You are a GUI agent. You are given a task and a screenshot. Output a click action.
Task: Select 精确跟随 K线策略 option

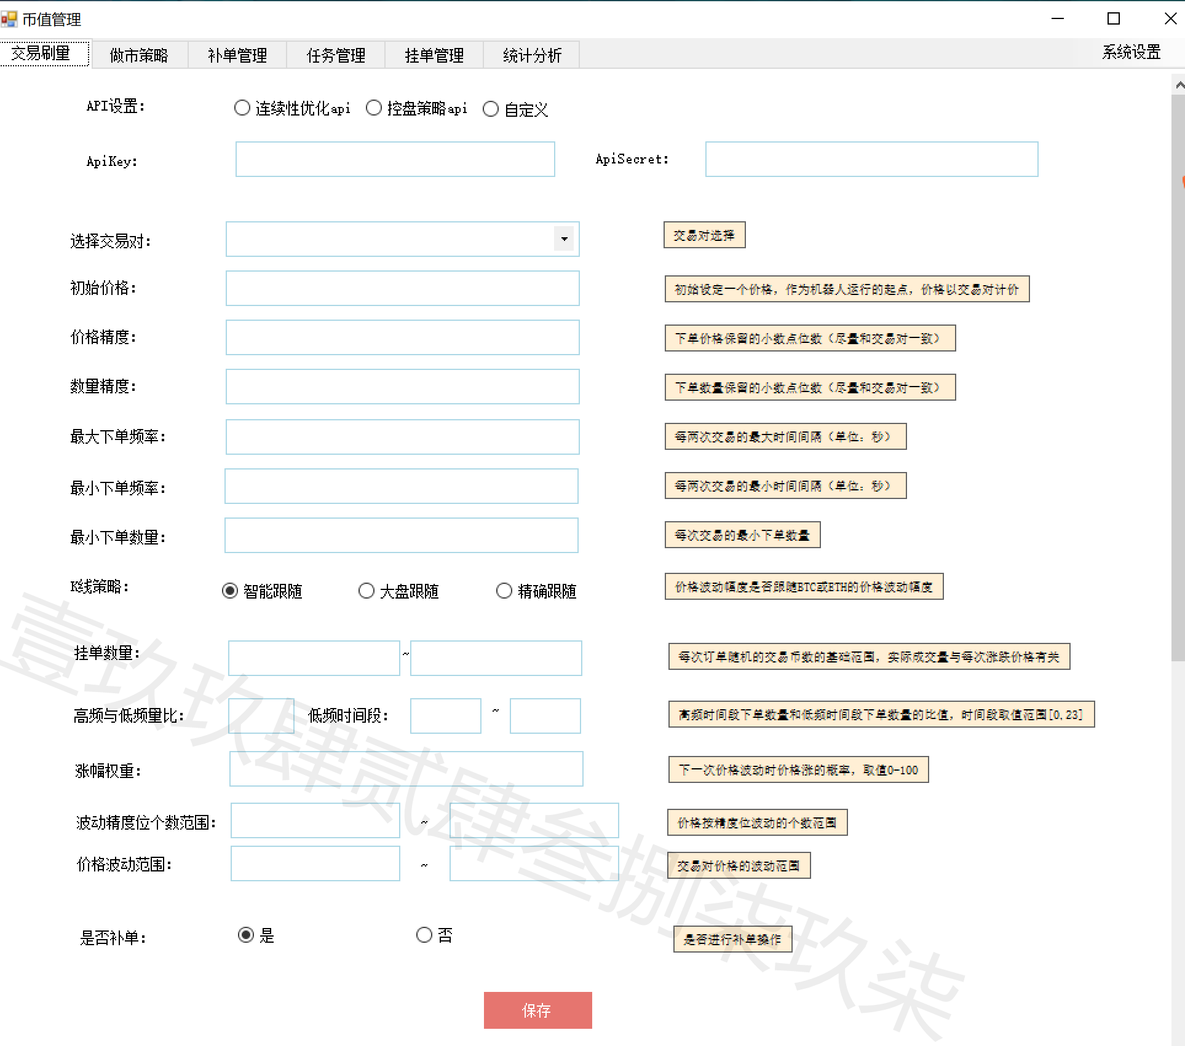(504, 591)
